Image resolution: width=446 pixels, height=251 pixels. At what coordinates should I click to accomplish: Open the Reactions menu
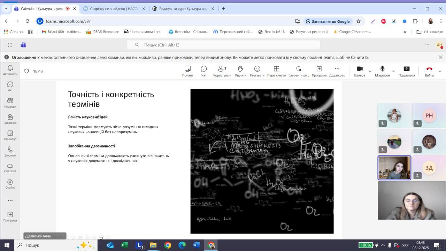tap(257, 71)
